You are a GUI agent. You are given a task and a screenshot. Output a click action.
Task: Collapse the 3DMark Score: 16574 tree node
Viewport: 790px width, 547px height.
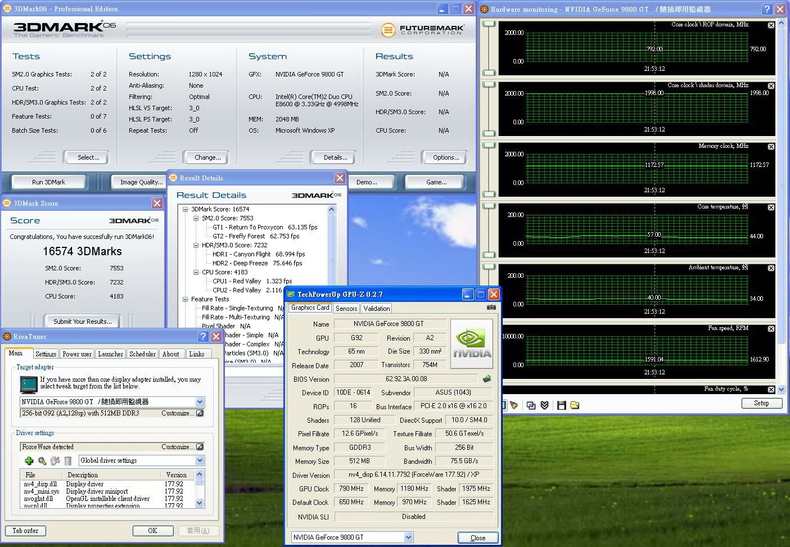tap(185, 209)
